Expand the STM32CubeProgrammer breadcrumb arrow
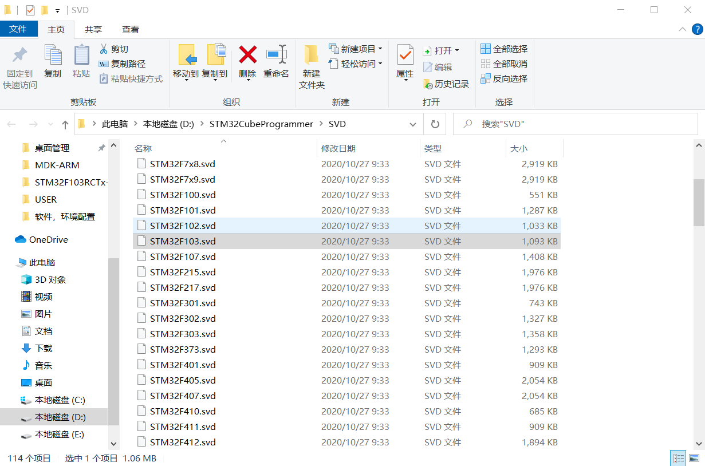 pos(321,124)
